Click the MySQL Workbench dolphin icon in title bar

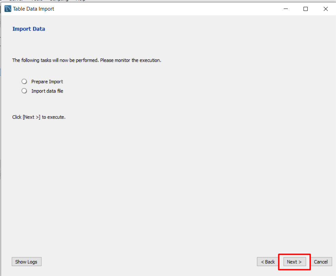click(x=8, y=9)
